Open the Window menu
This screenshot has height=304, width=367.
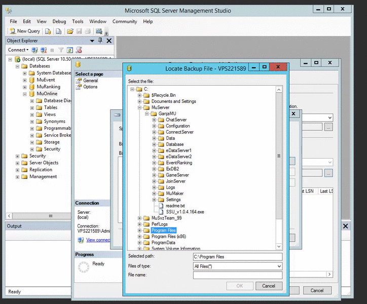pyautogui.click(x=98, y=21)
